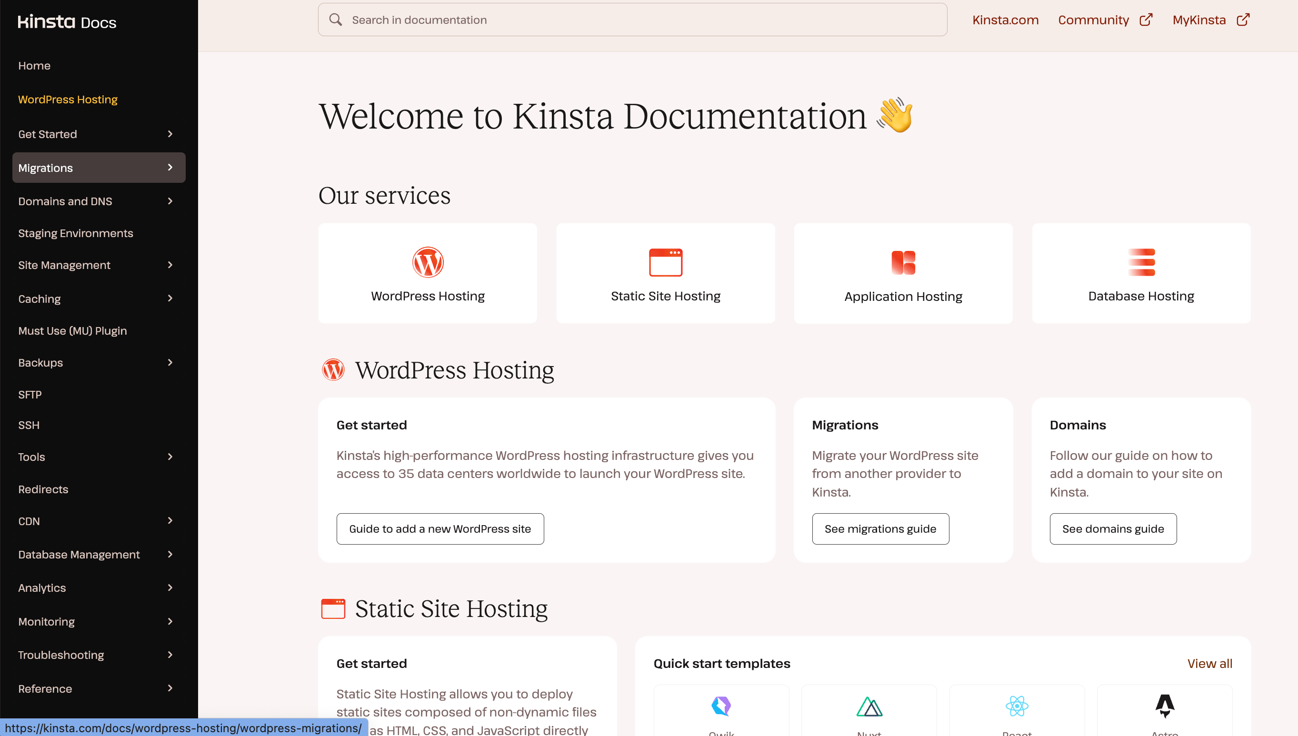Click Static Site Hosting card label
The image size is (1298, 736).
[666, 296]
